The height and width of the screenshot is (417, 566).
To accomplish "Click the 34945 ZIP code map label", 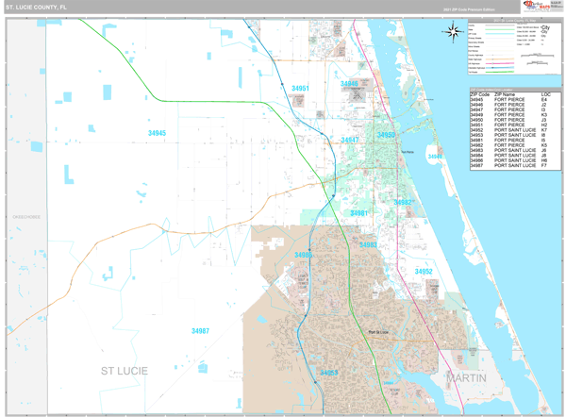I will 157,133.
